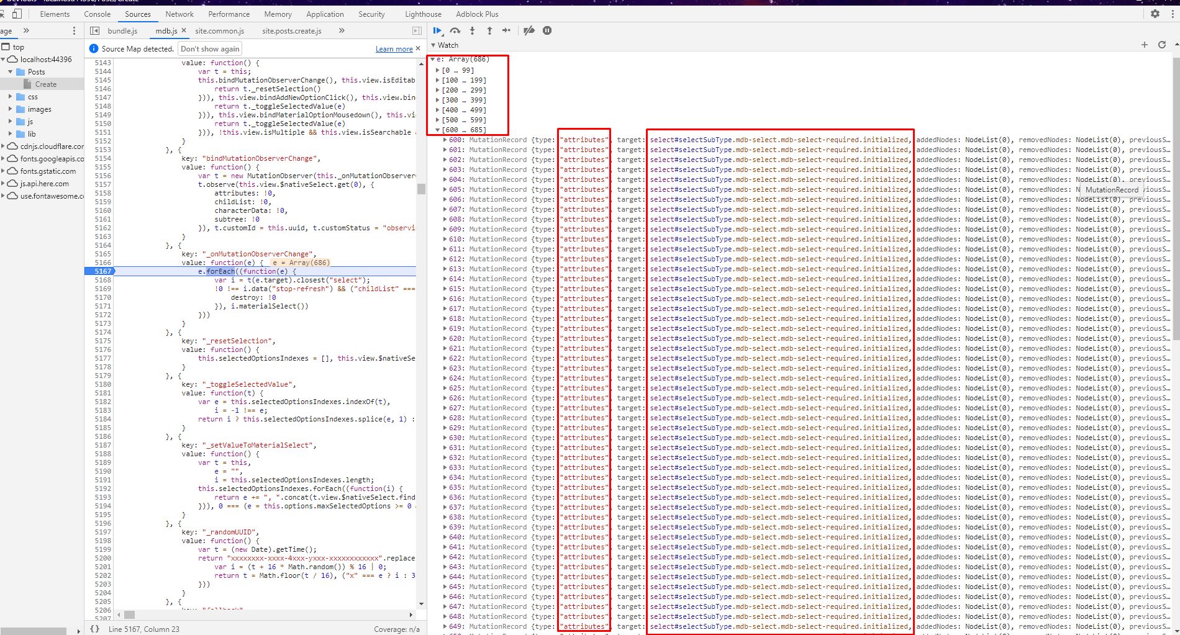Expand the css folder
Viewport: 1180px width, 635px height.
click(x=11, y=96)
